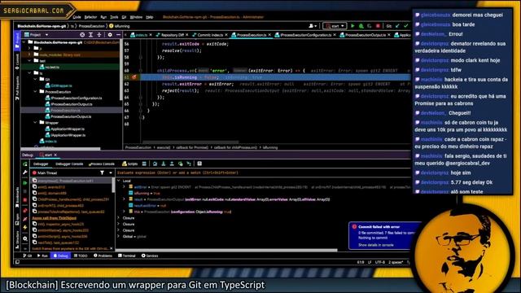Open the Pull Requests tool window
Image resolution: width=521 pixels, height=293 pixels.
click(17, 88)
